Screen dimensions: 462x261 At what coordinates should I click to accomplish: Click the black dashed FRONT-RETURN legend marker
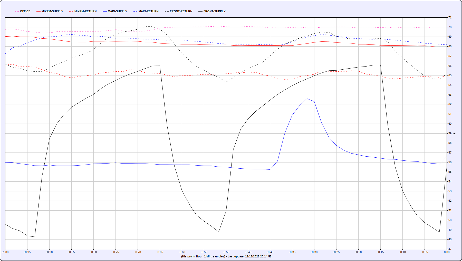(x=167, y=11)
